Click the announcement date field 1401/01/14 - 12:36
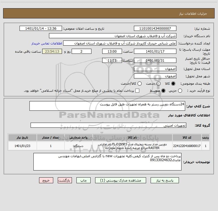218x211 pixels. 41,29
